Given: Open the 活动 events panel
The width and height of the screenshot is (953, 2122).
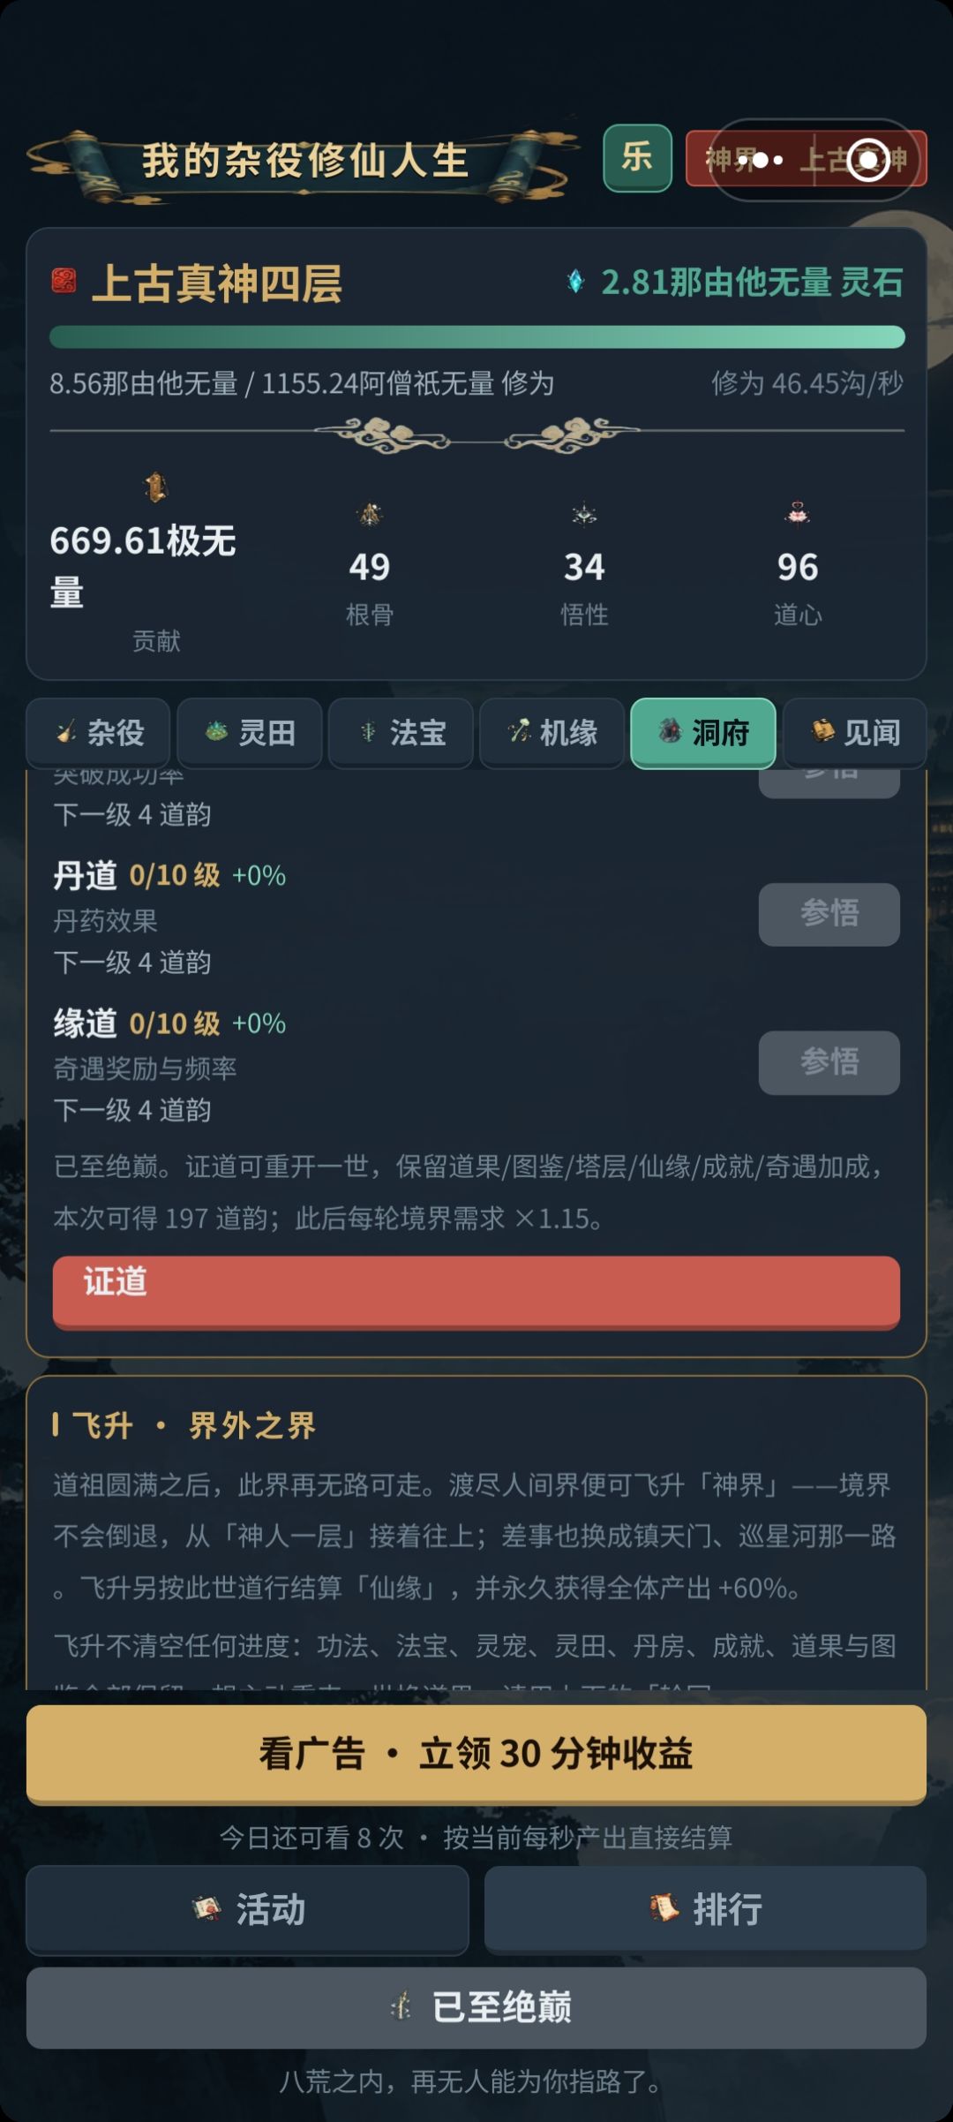Looking at the screenshot, I should [x=247, y=1909].
